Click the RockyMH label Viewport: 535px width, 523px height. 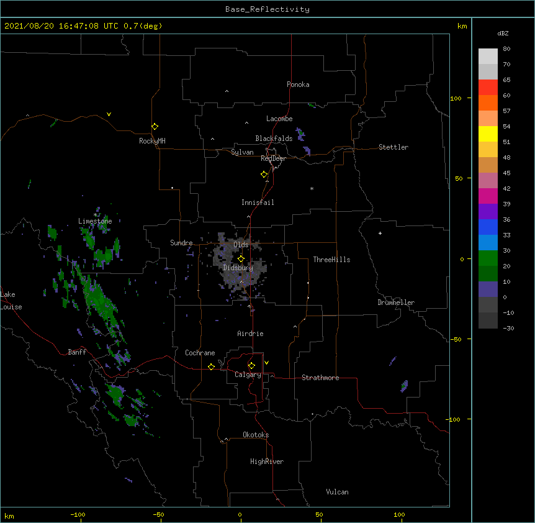point(152,140)
